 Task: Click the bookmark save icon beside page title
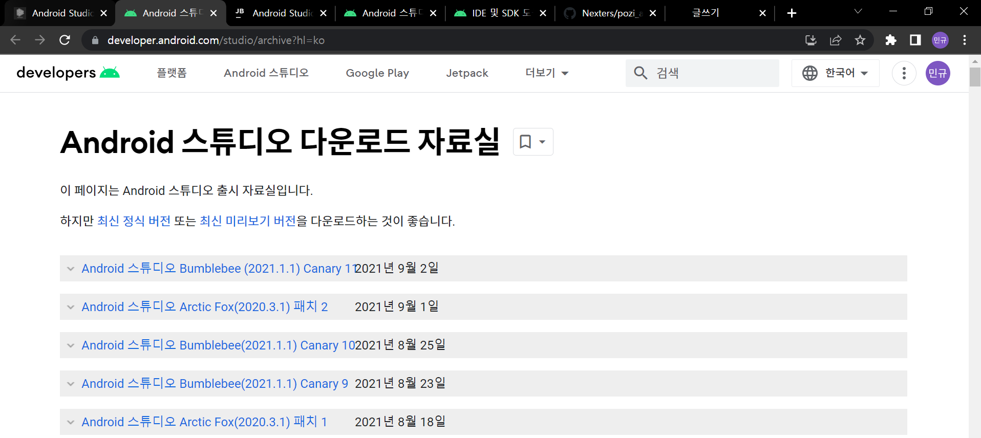tap(533, 142)
